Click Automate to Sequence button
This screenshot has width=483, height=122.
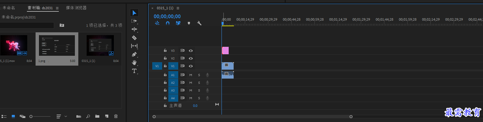(x=79, y=116)
